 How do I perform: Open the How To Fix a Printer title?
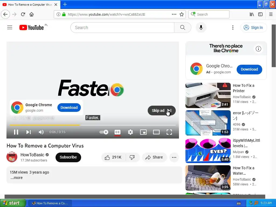(244, 88)
